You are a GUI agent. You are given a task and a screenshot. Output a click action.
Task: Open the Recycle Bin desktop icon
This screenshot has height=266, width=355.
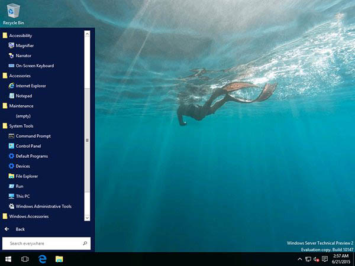14,14
